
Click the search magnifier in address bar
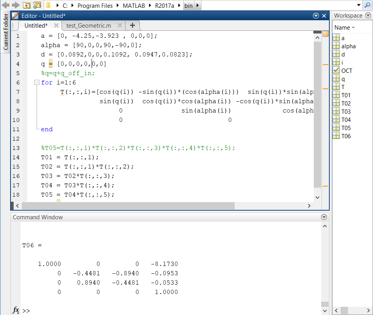[368, 5]
